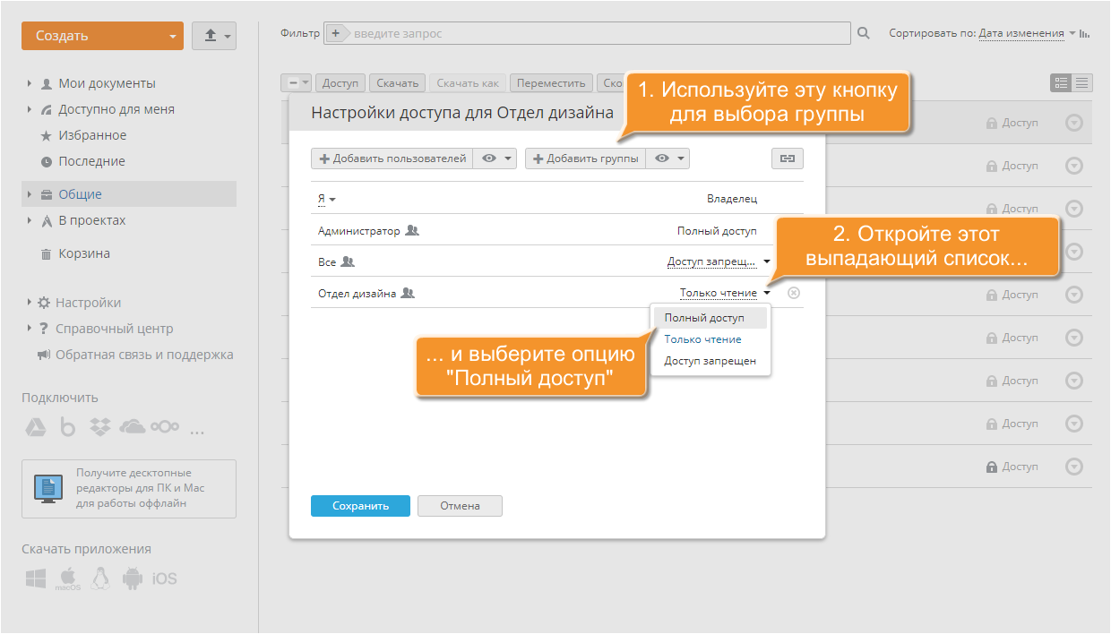1111x634 pixels.
Task: Click the Сохранить button
Action: pyautogui.click(x=360, y=506)
